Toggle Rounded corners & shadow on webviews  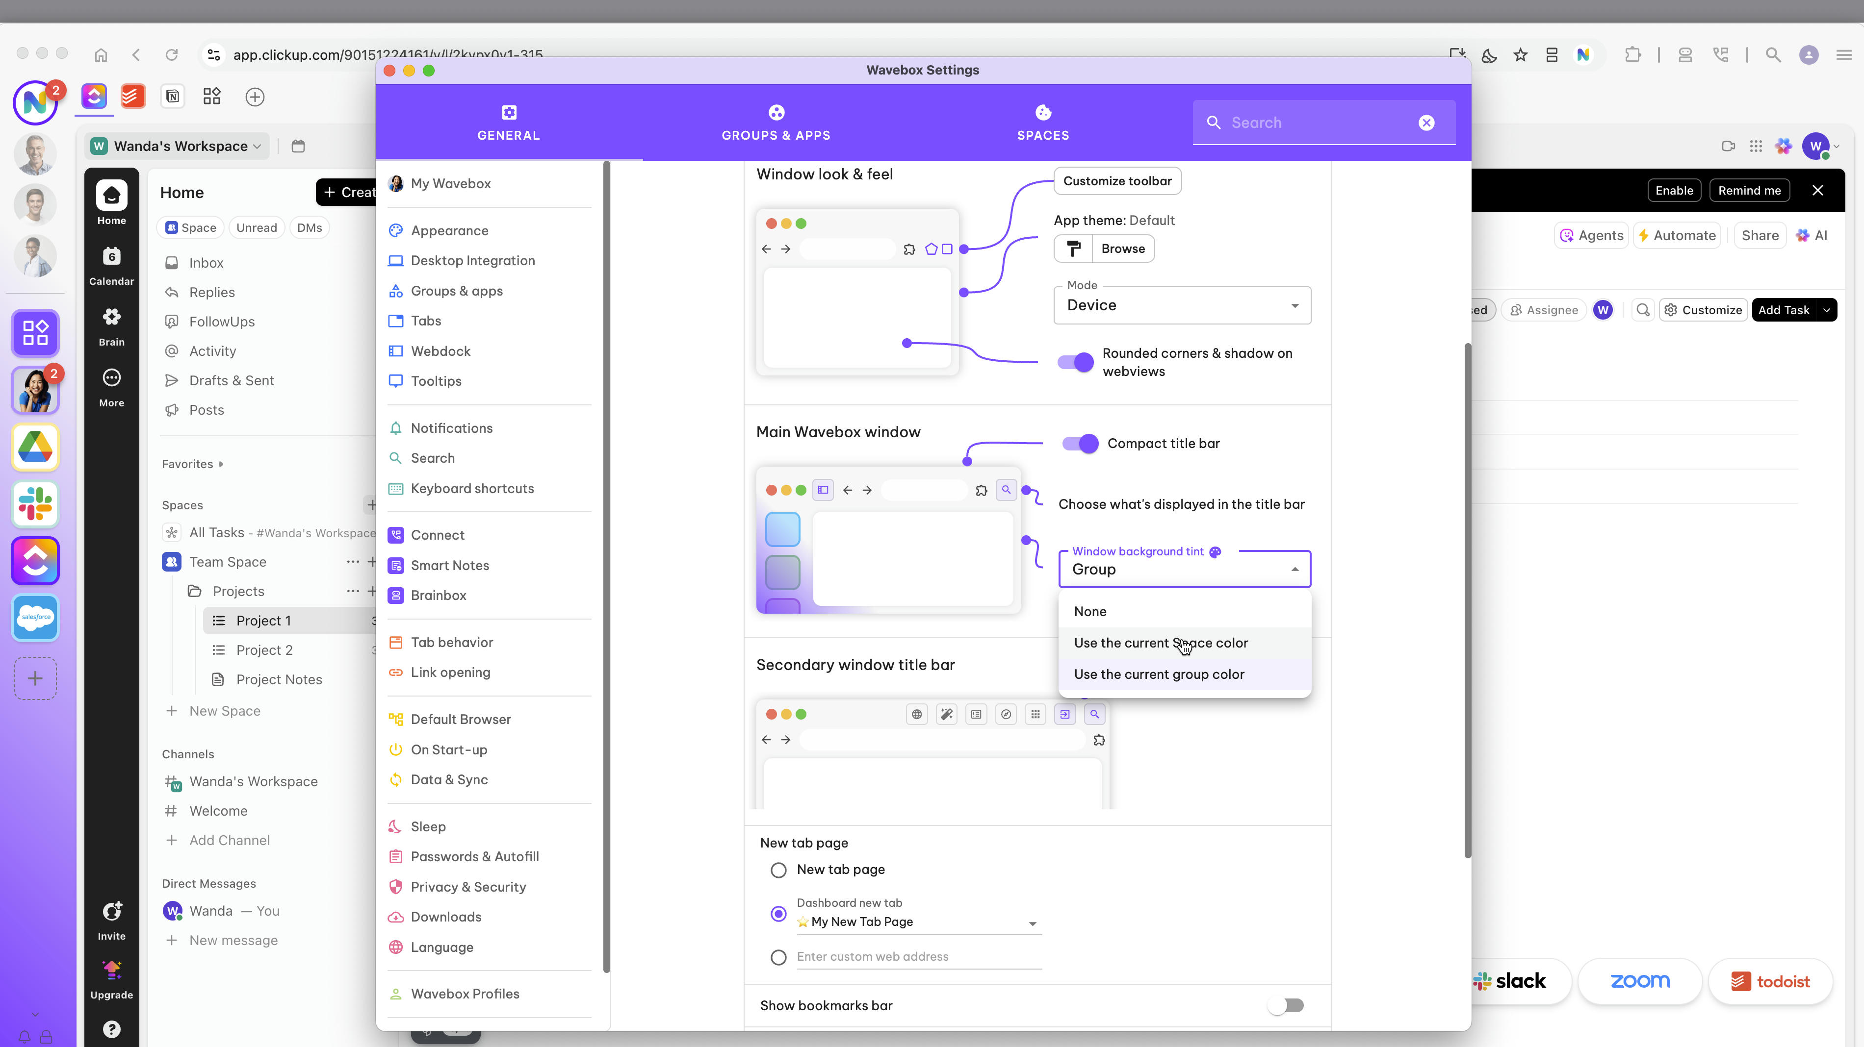click(1075, 362)
